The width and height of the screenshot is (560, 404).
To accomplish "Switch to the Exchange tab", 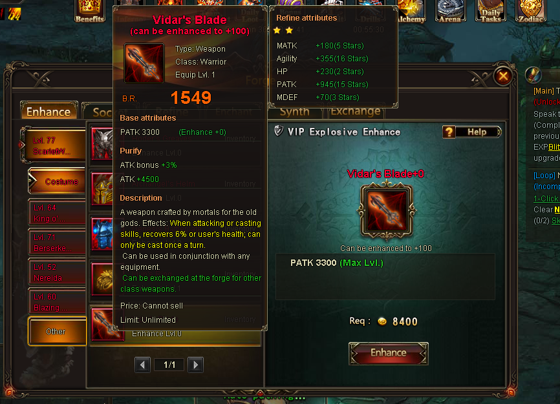I will tap(356, 111).
